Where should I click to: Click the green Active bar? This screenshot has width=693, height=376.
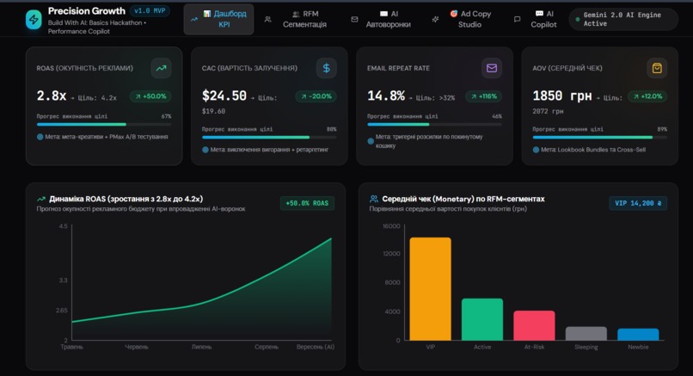click(x=482, y=319)
